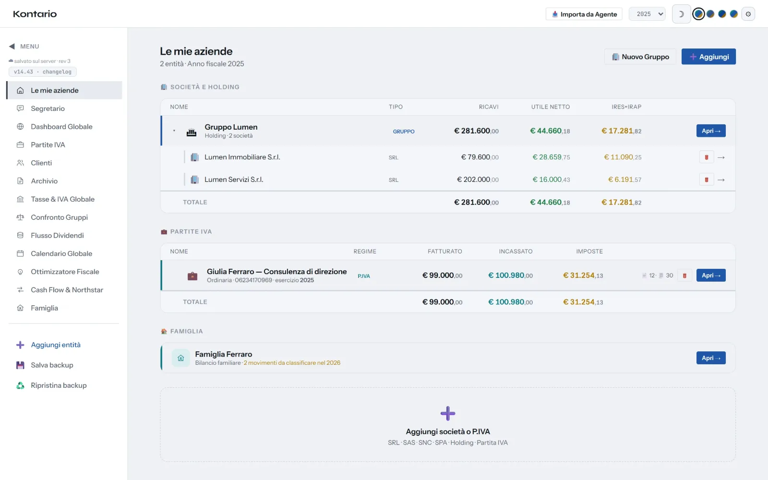Go to Tasse & IVA Globale
The height and width of the screenshot is (480, 768).
(64, 199)
